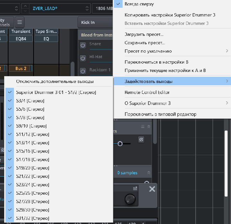This screenshot has width=231, height=224.
Task: Choose 'Применить текущие настройки к A и B'
Action: point(172,70)
